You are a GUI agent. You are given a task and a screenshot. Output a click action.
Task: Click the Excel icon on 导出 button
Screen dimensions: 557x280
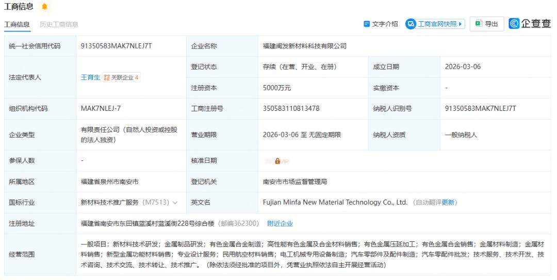[x=479, y=23]
